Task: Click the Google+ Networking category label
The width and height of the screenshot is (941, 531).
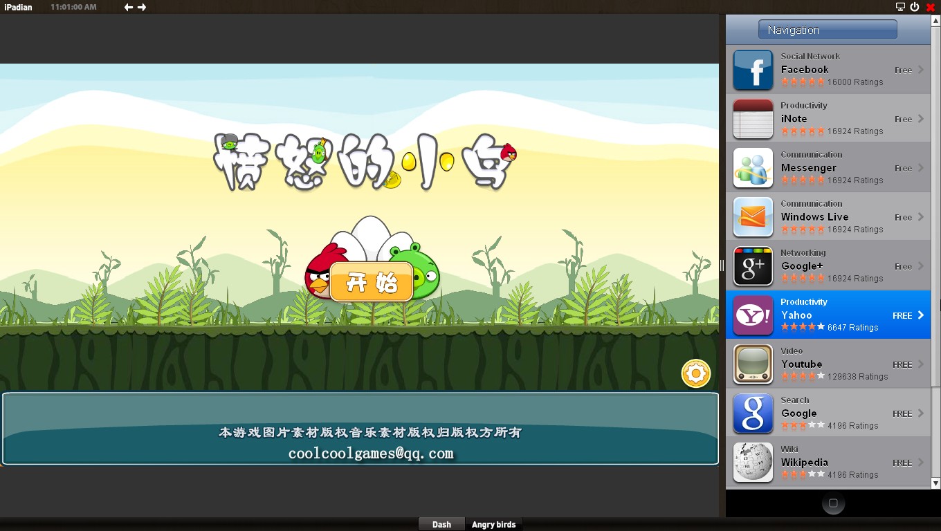Action: pyautogui.click(x=803, y=253)
